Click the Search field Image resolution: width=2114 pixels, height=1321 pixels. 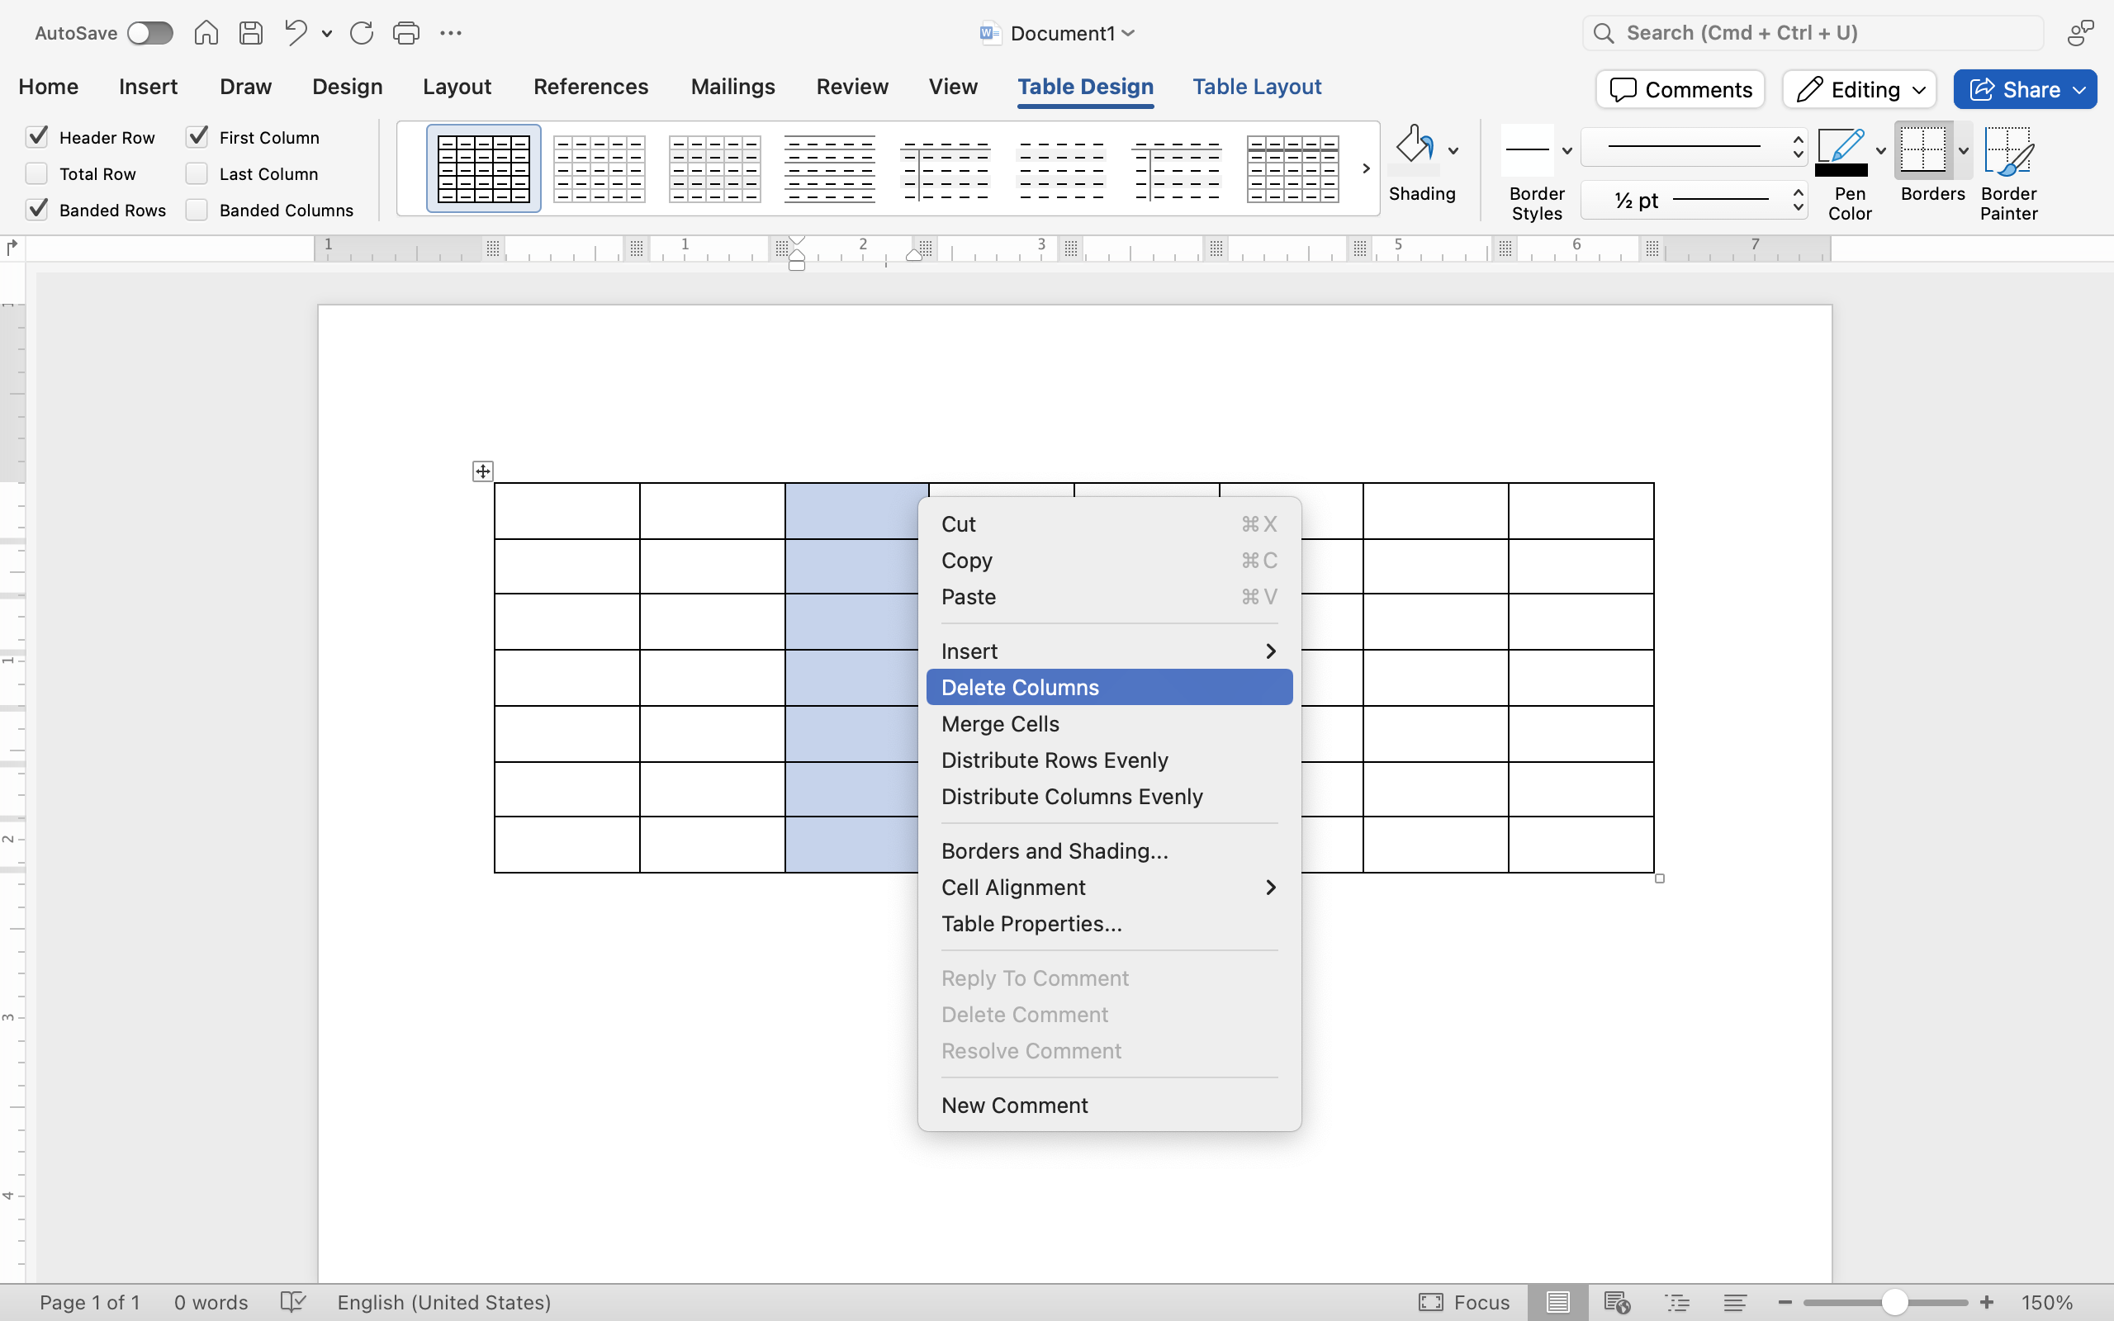click(1813, 33)
